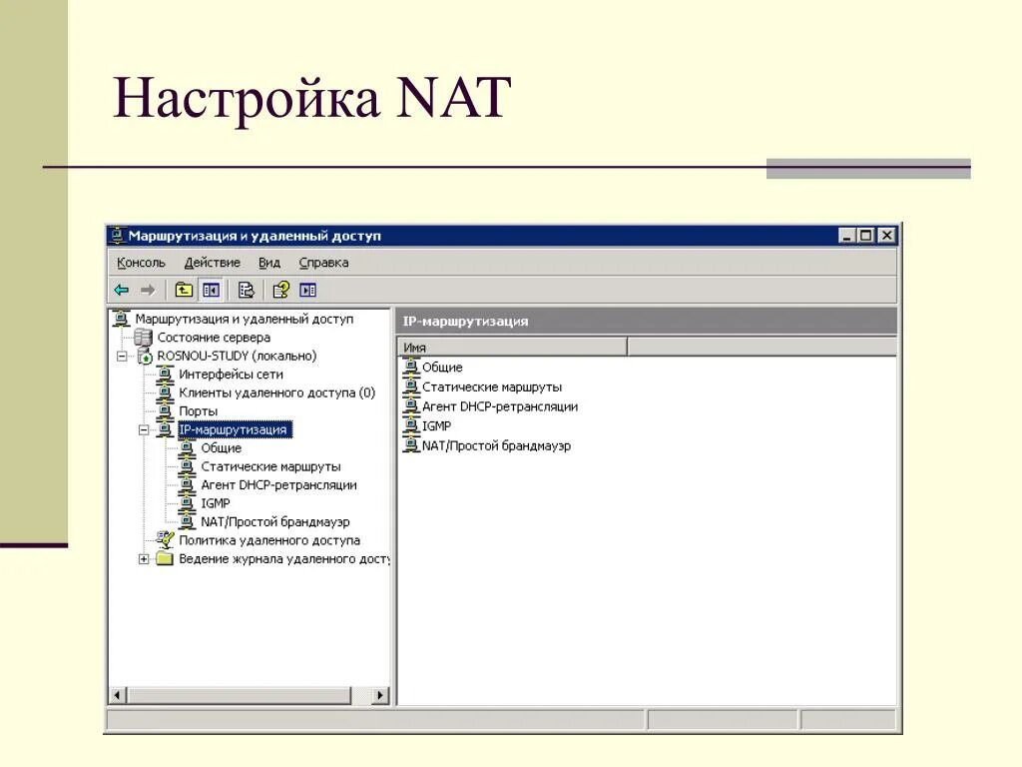Click the Порты node icon
Screen dimensions: 1022x767
click(165, 410)
